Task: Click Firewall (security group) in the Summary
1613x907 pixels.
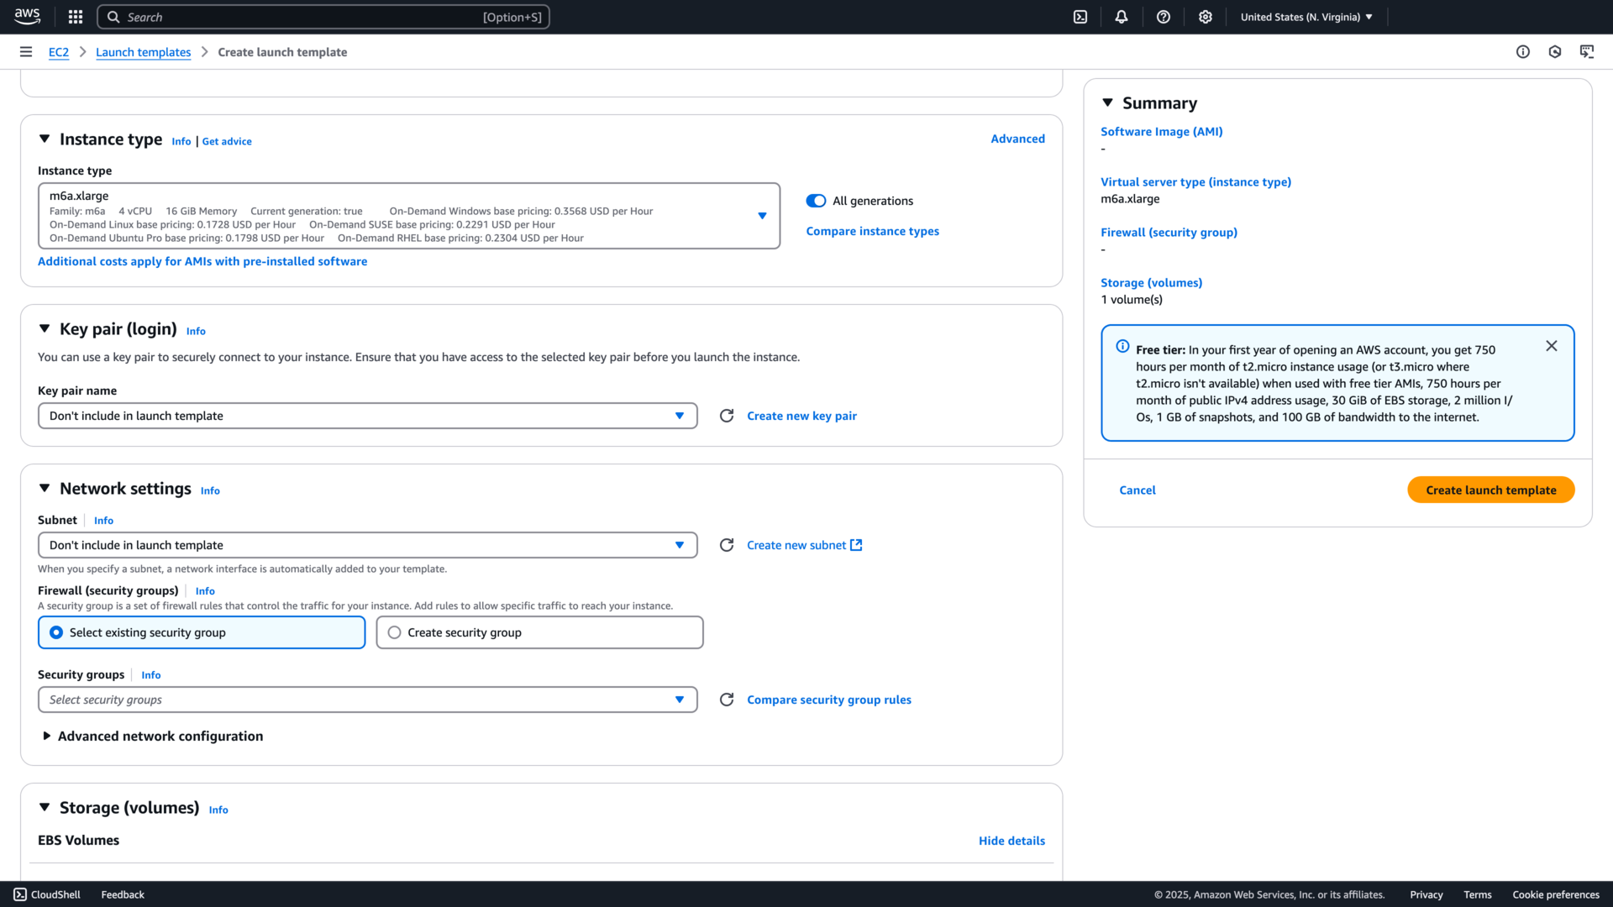Action: (x=1169, y=233)
